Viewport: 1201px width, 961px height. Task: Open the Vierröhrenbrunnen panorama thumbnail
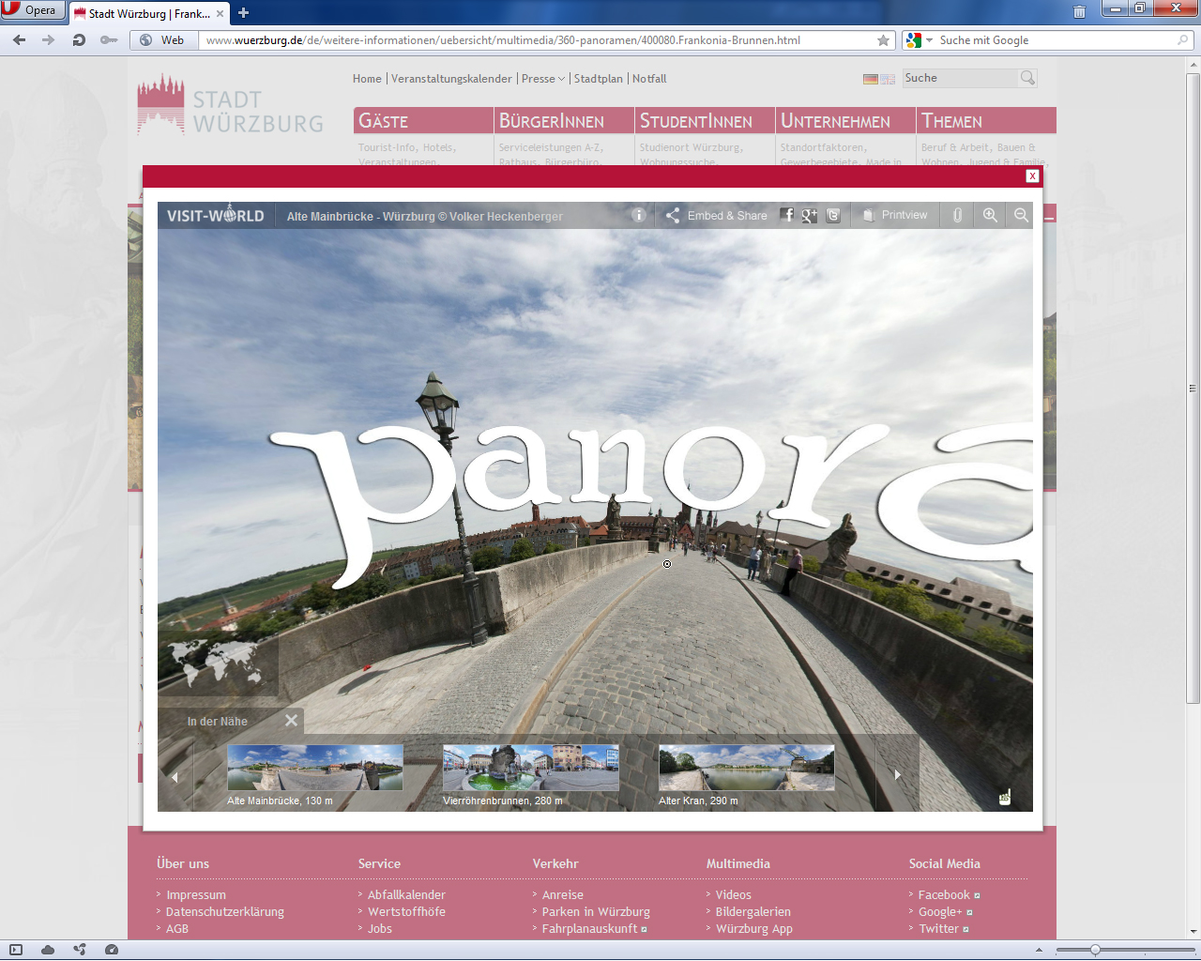pos(530,768)
